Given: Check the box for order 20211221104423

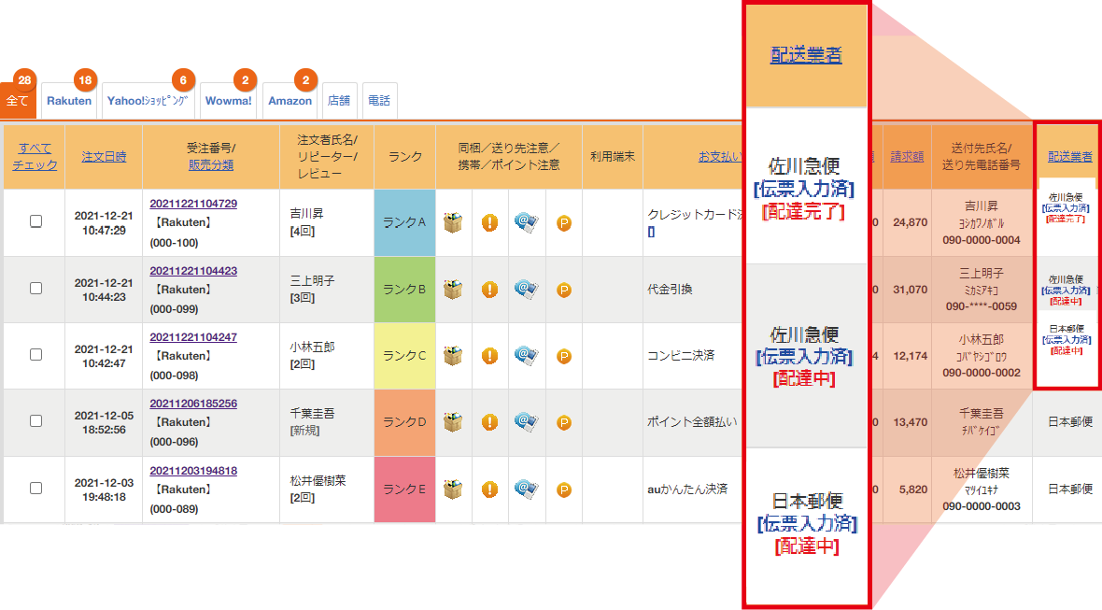Looking at the screenshot, I should coord(35,288).
